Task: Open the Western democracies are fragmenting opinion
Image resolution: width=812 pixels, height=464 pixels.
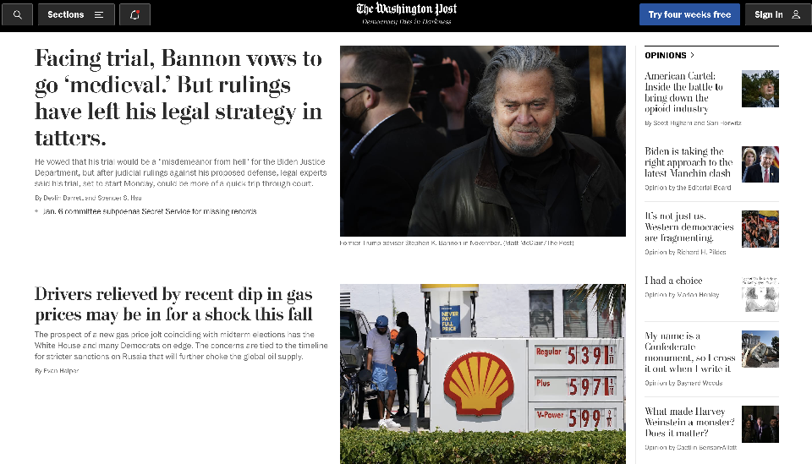Action: pos(689,227)
